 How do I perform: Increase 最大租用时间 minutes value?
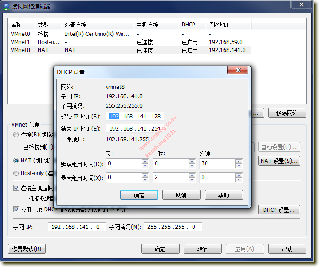tap(238, 175)
